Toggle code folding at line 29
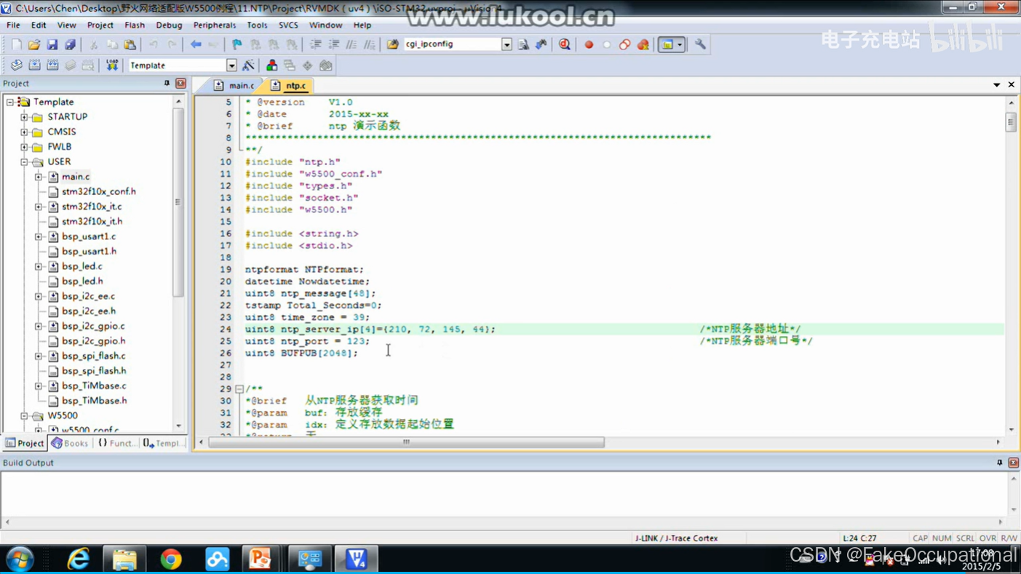The height and width of the screenshot is (574, 1021). pyautogui.click(x=239, y=389)
